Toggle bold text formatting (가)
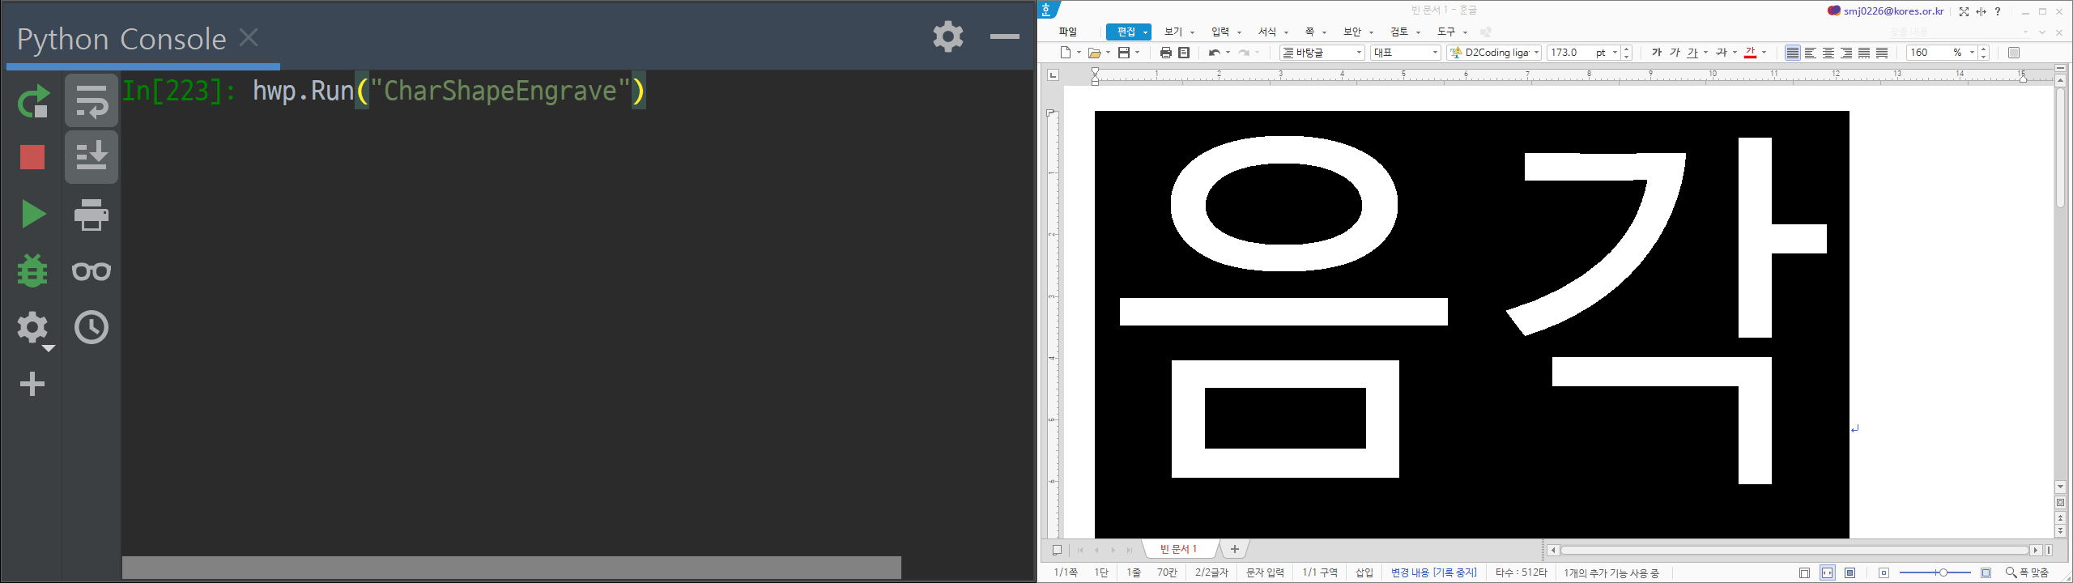This screenshot has height=583, width=2073. [x=1657, y=53]
